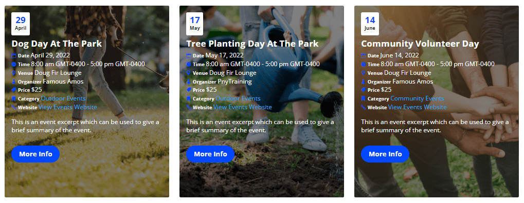
Task: Open the Community Events category link
Action: pos(417,98)
